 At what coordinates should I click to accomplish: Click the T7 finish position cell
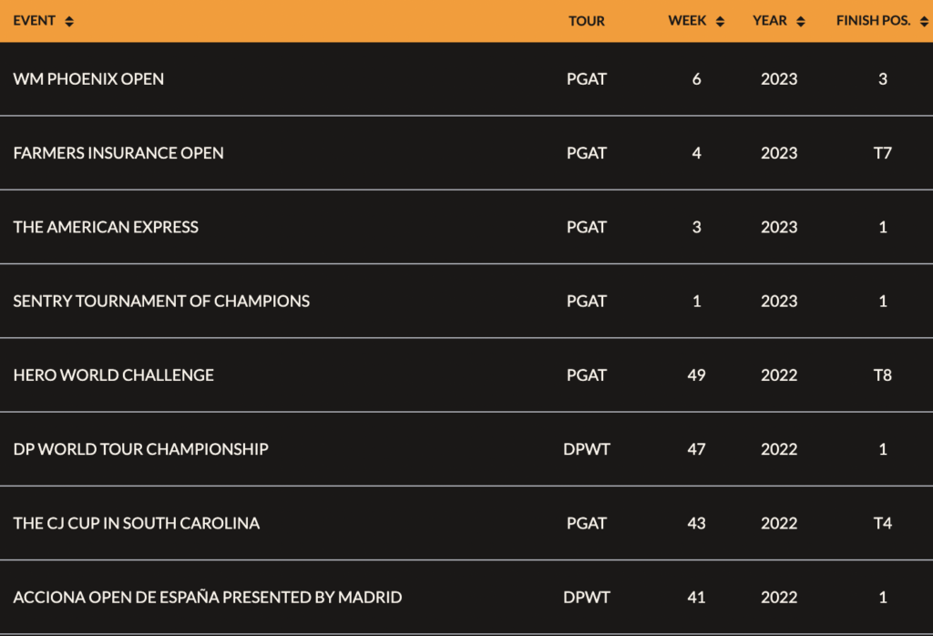coord(882,153)
